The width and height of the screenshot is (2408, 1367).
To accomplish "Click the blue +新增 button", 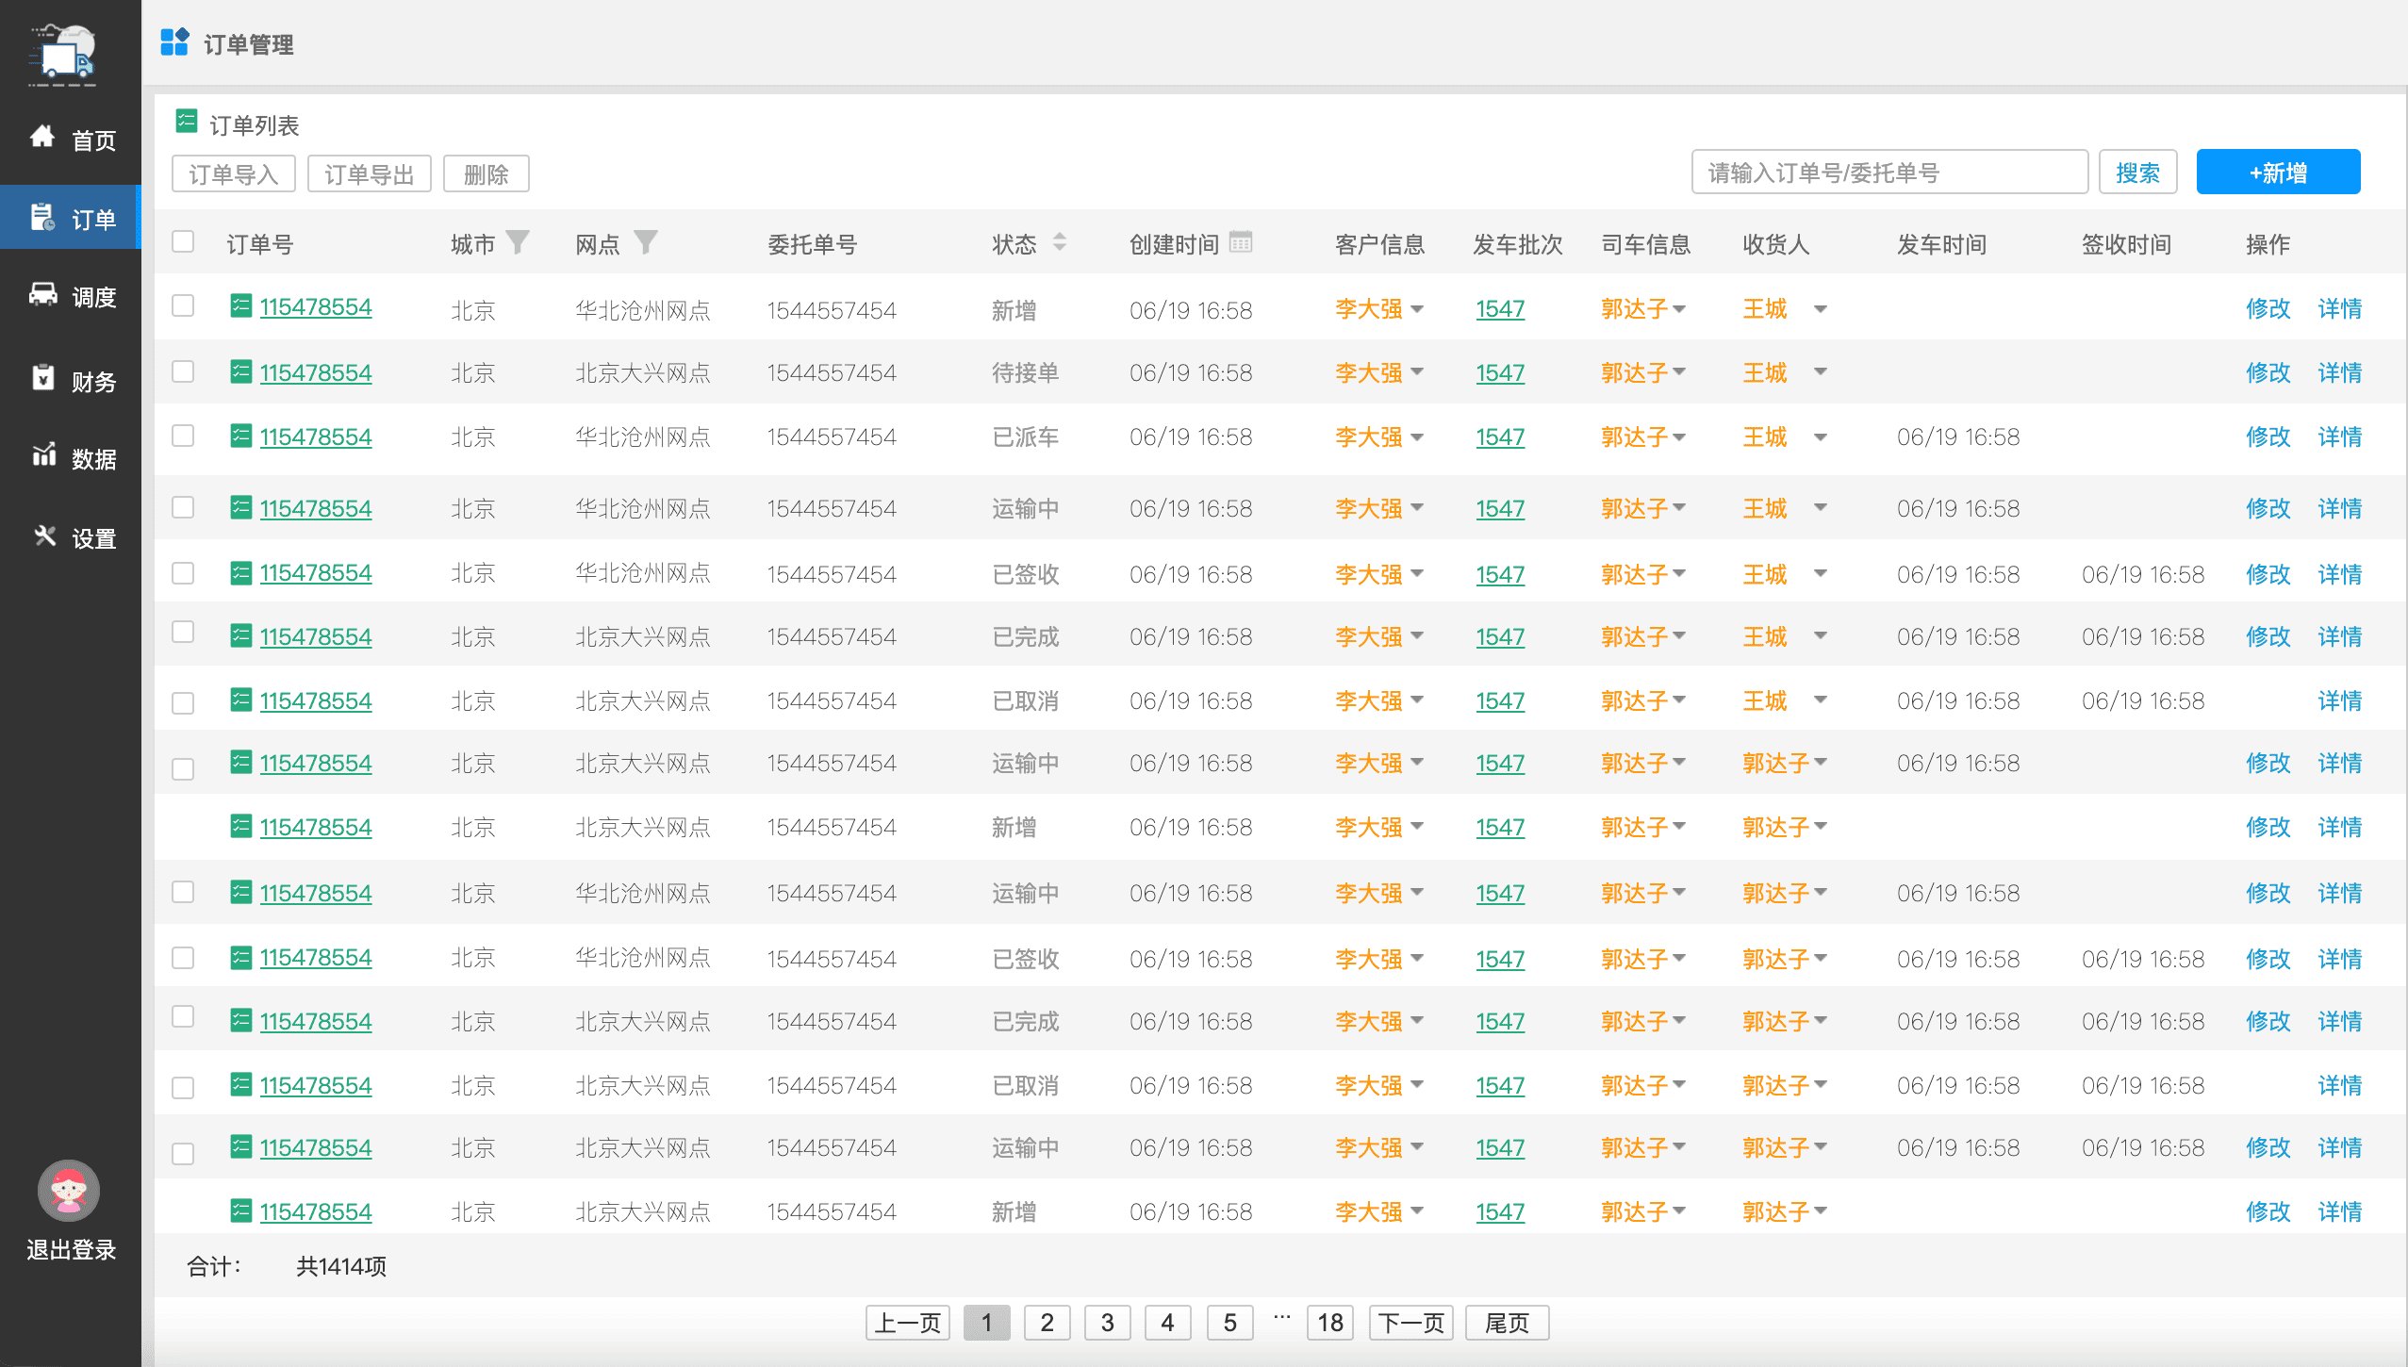I will click(2277, 173).
